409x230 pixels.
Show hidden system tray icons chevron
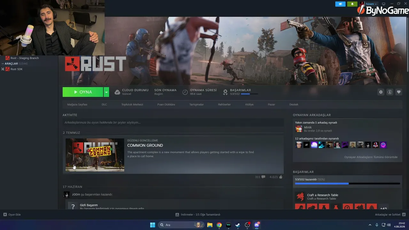(370, 225)
